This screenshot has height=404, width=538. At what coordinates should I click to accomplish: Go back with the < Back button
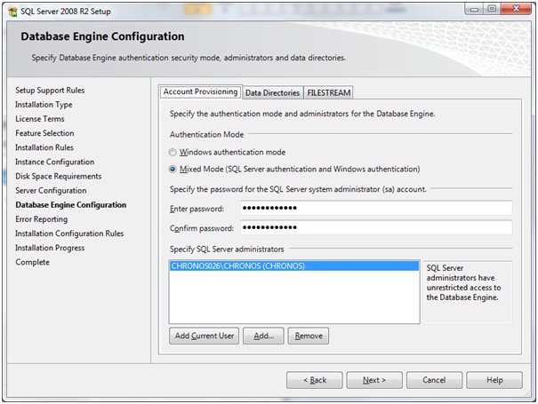(315, 380)
